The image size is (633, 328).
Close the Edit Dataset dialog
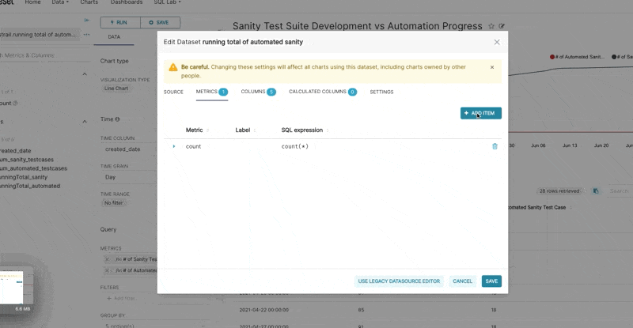pyautogui.click(x=497, y=42)
